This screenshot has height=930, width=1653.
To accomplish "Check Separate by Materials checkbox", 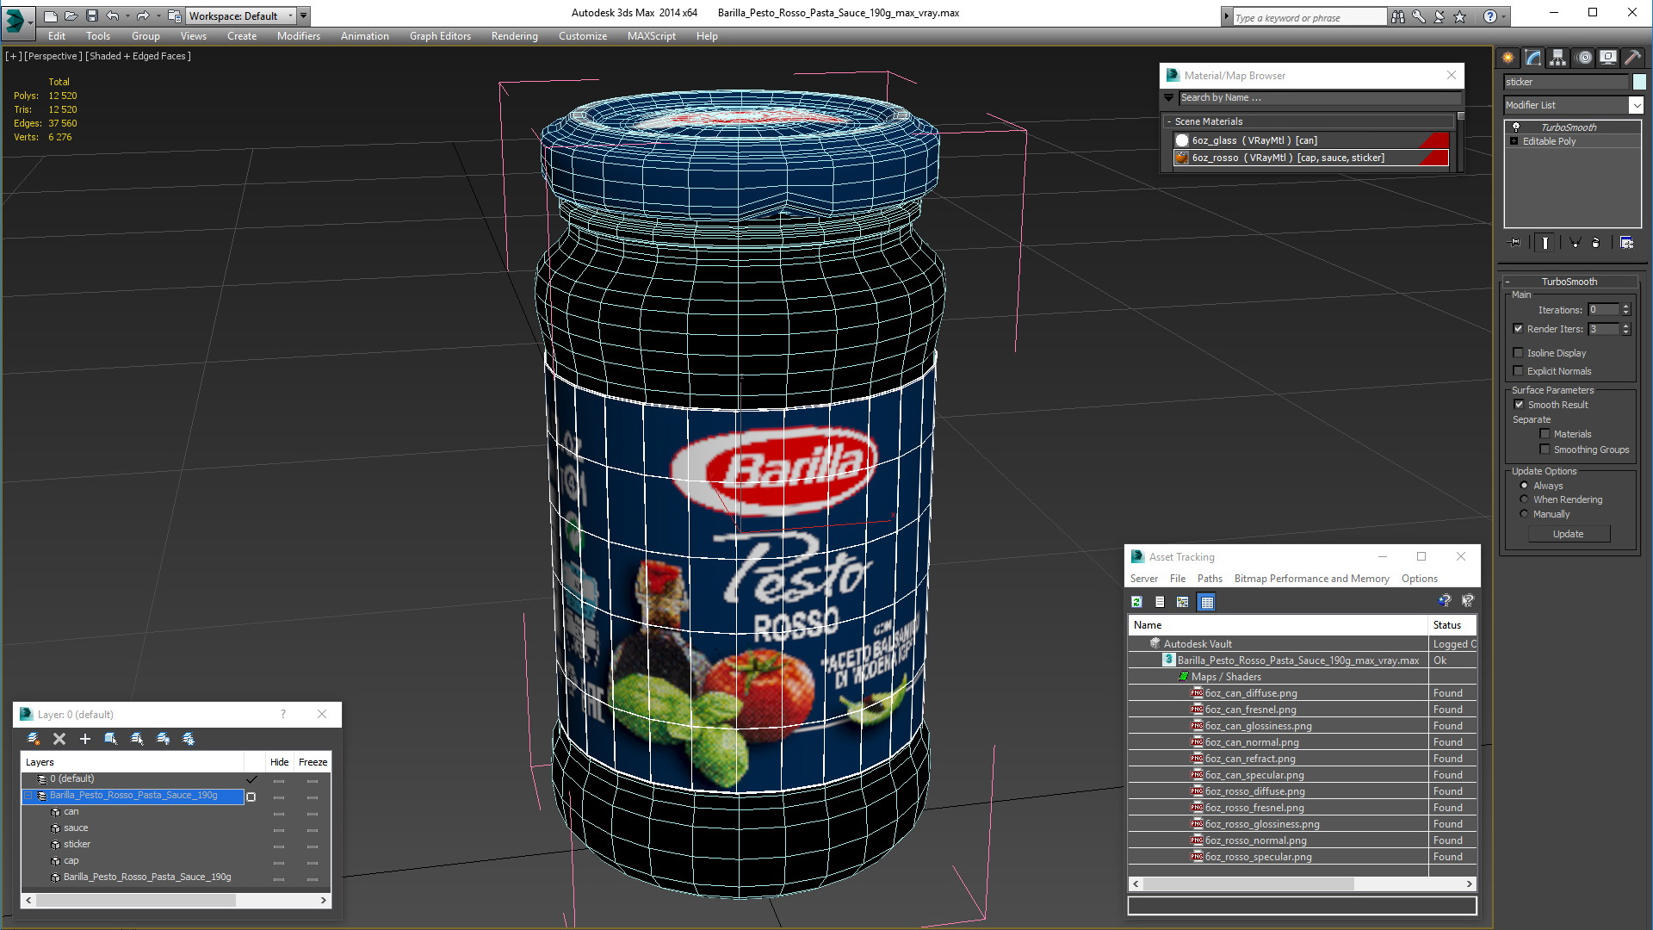I will (x=1545, y=434).
